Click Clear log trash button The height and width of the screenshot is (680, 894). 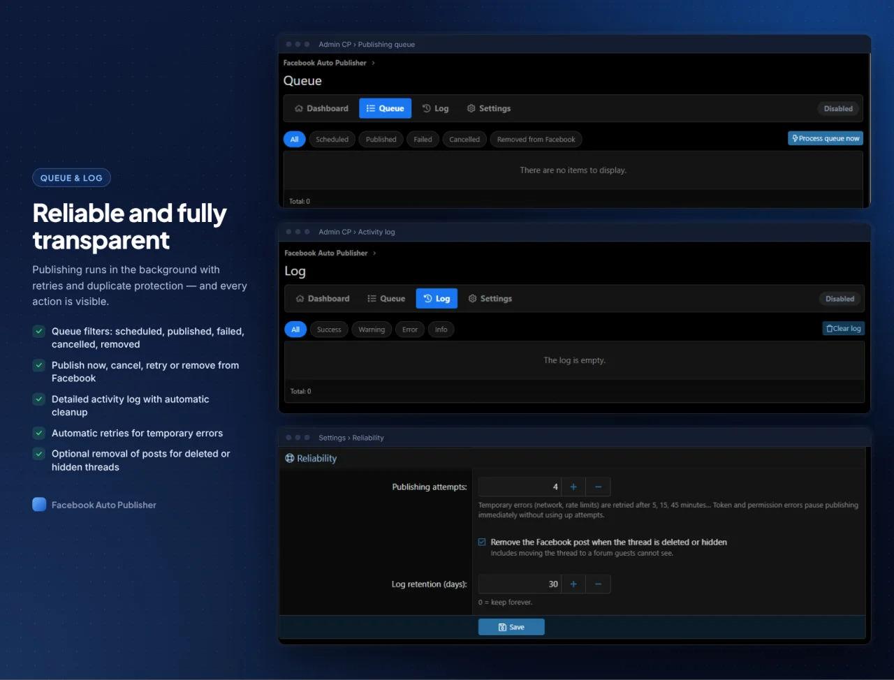tap(844, 328)
